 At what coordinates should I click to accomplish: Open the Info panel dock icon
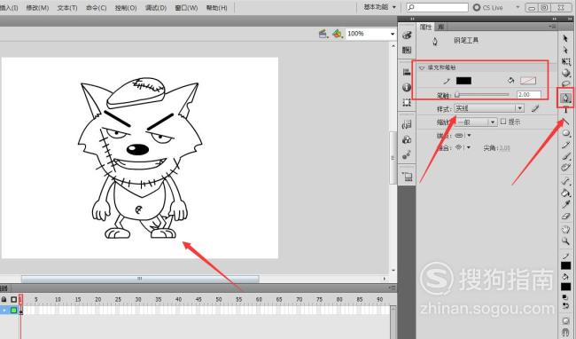[x=407, y=87]
